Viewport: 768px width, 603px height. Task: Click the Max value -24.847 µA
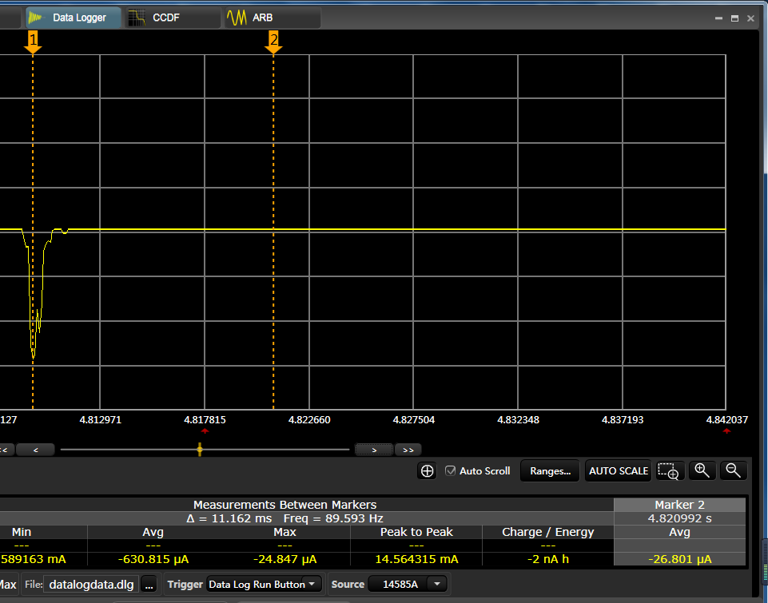(285, 559)
